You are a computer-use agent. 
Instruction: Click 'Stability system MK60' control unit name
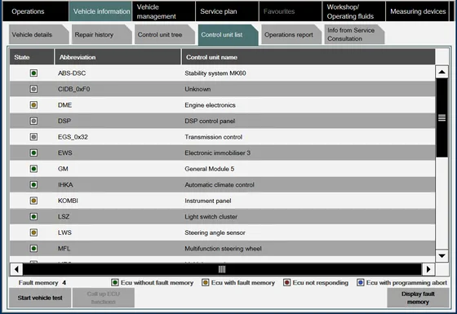[x=215, y=73]
